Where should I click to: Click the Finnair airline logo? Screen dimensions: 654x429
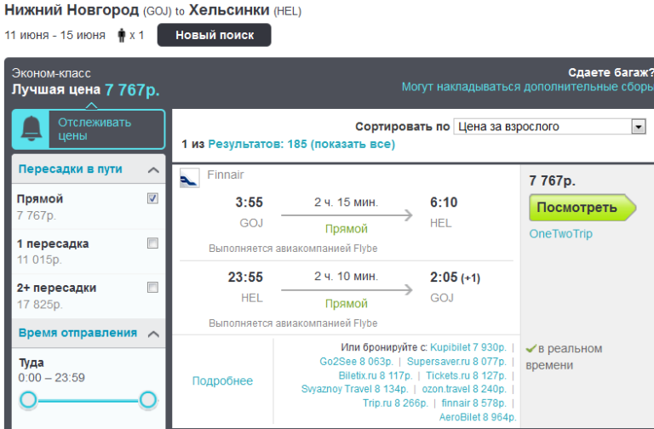(x=189, y=177)
